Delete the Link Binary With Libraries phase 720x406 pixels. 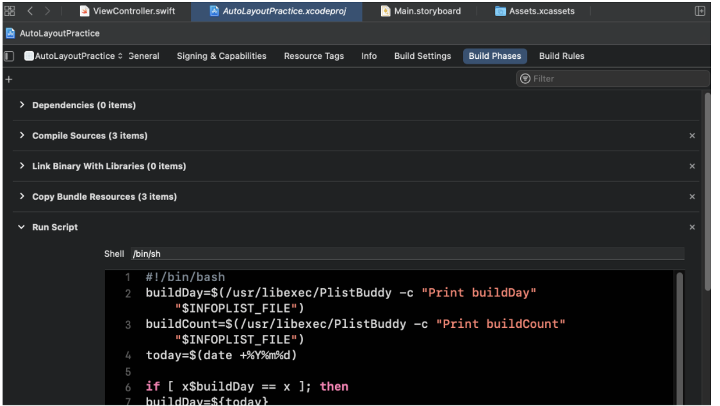pos(692,166)
